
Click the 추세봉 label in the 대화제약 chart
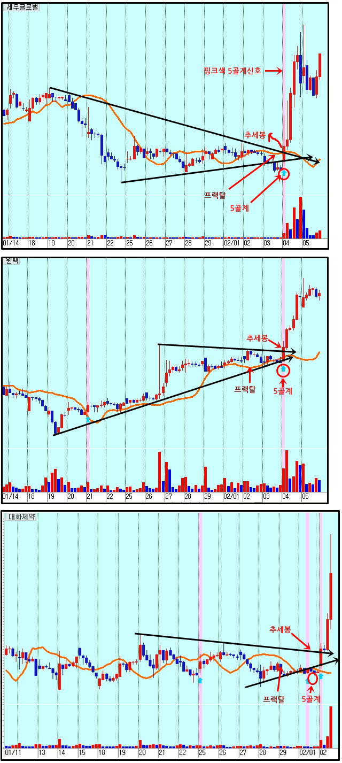point(280,630)
